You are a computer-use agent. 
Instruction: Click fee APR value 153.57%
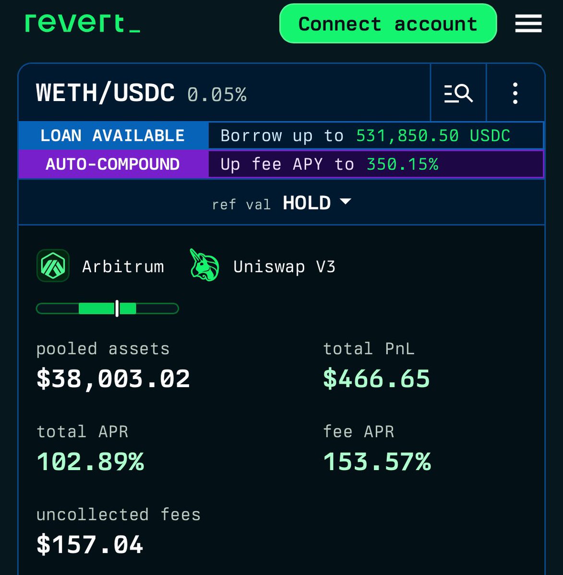(377, 462)
